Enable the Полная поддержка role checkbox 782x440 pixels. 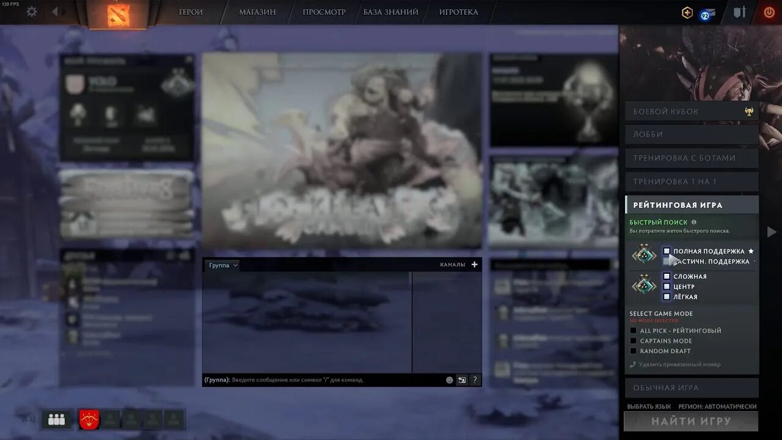pos(667,251)
